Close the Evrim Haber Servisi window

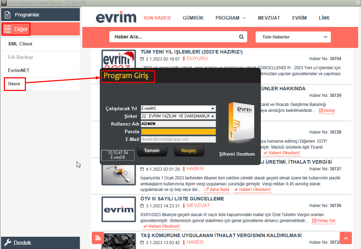(357, 3)
